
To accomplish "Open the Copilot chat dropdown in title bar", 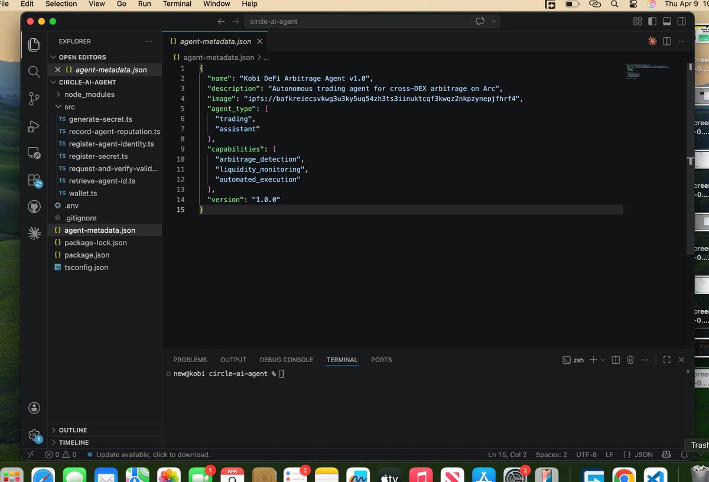I will [x=494, y=21].
